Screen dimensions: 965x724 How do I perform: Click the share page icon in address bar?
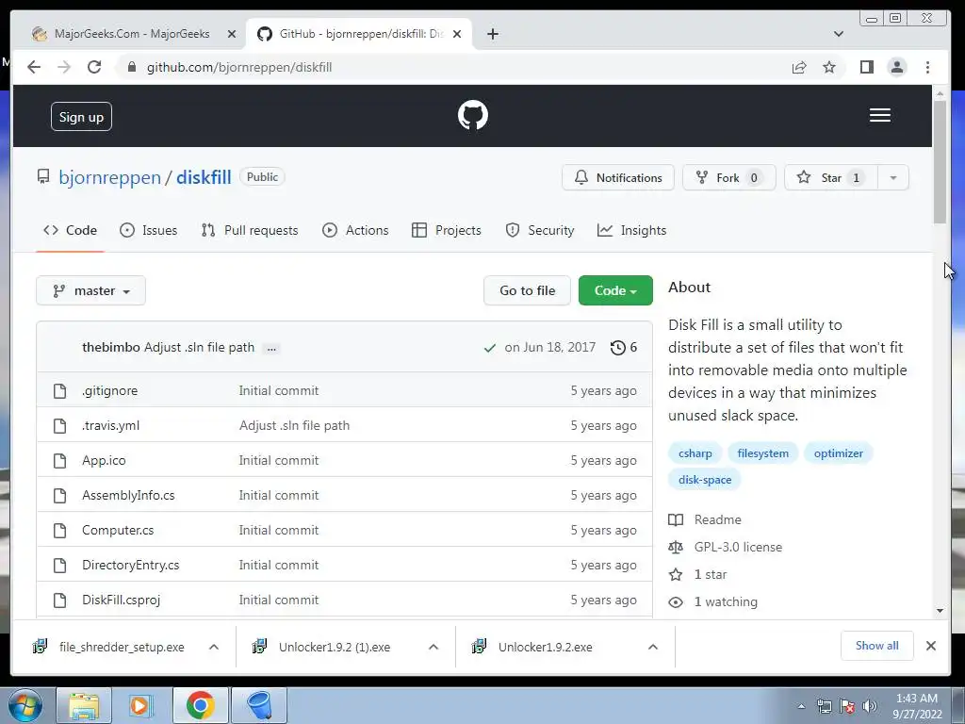point(799,67)
